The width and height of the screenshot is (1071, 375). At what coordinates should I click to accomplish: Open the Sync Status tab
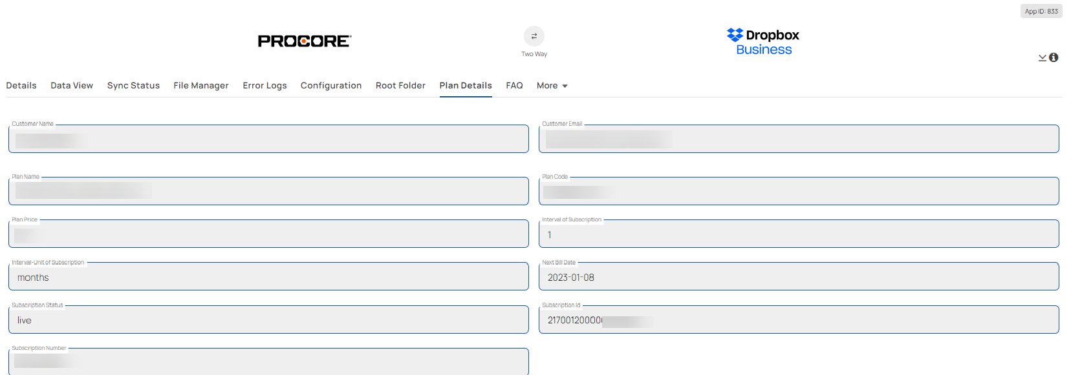coord(133,85)
